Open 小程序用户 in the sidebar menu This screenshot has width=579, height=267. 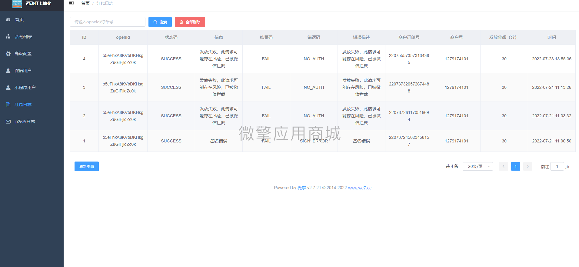click(32, 88)
